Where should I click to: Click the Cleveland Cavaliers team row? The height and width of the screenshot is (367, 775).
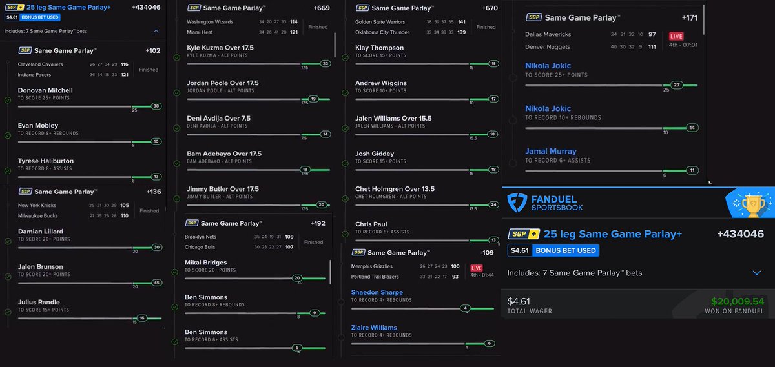74,64
